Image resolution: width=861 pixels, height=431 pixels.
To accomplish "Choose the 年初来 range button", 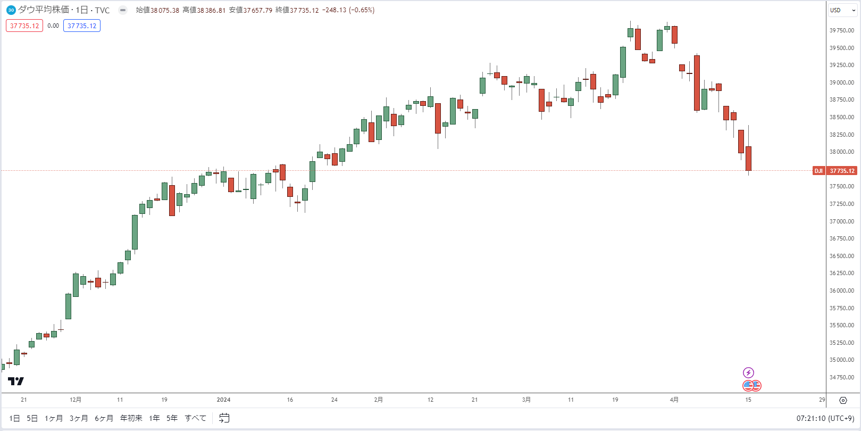I will 131,418.
